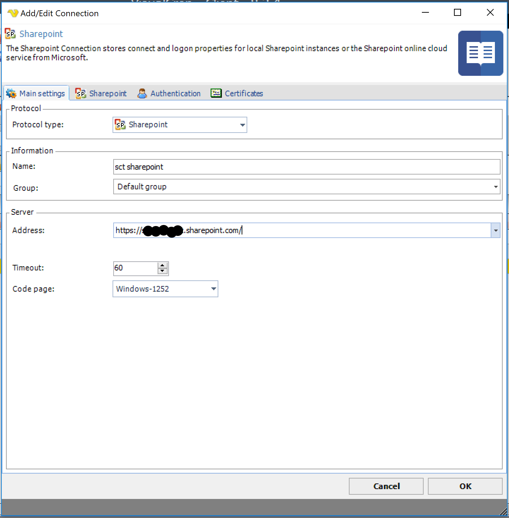The image size is (509, 518).
Task: Open the Address history dropdown arrow
Action: [496, 231]
